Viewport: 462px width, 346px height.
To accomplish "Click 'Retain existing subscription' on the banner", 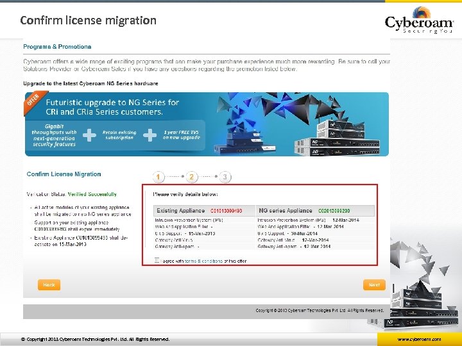I will click(119, 135).
